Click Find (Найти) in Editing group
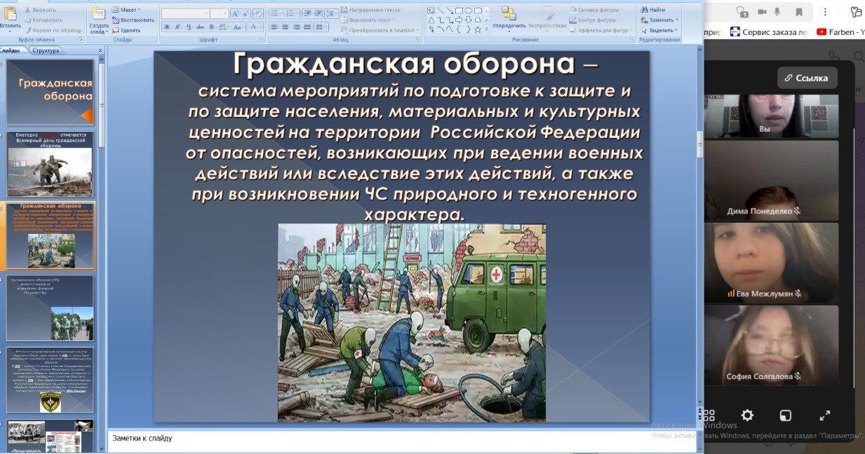The width and height of the screenshot is (865, 454). tap(653, 10)
